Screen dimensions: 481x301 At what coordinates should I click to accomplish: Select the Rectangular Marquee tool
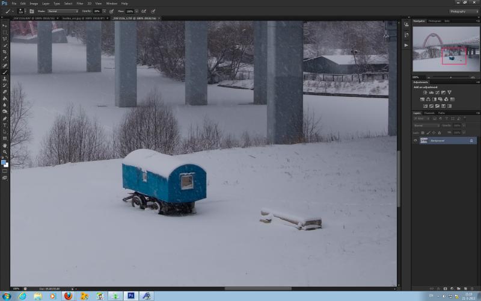coord(5,33)
